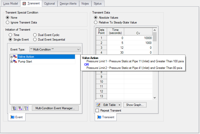Click the collapse-all tree icon button

coord(26,108)
